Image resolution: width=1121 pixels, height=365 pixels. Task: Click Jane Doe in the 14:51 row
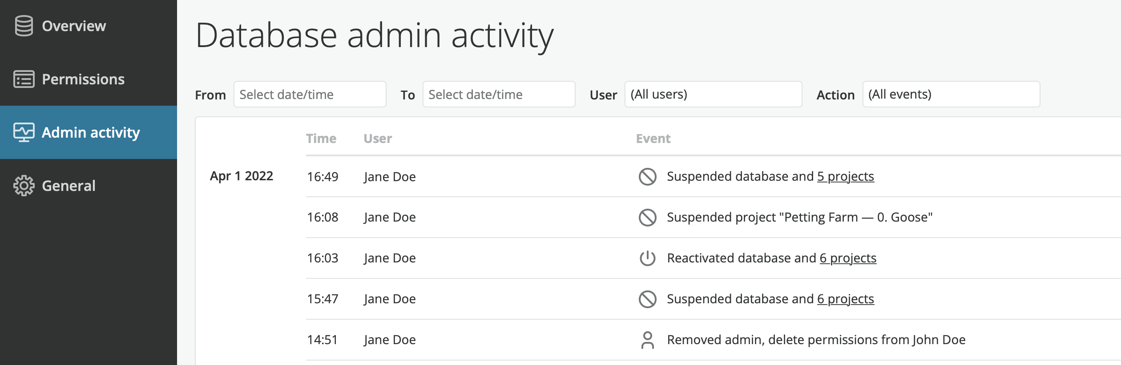(390, 340)
